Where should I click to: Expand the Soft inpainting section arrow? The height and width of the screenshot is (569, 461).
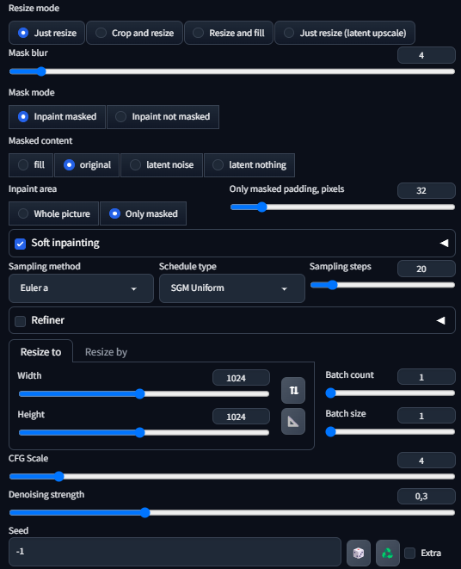[x=444, y=243]
